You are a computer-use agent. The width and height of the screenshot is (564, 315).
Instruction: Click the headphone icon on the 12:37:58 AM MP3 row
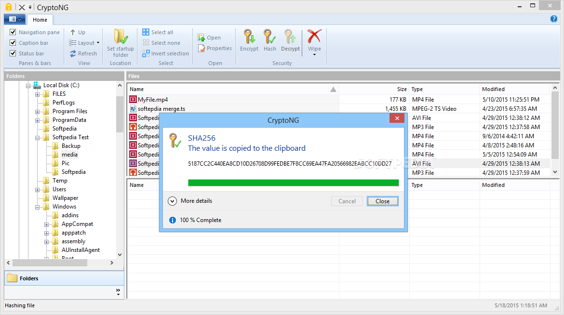pyautogui.click(x=133, y=127)
